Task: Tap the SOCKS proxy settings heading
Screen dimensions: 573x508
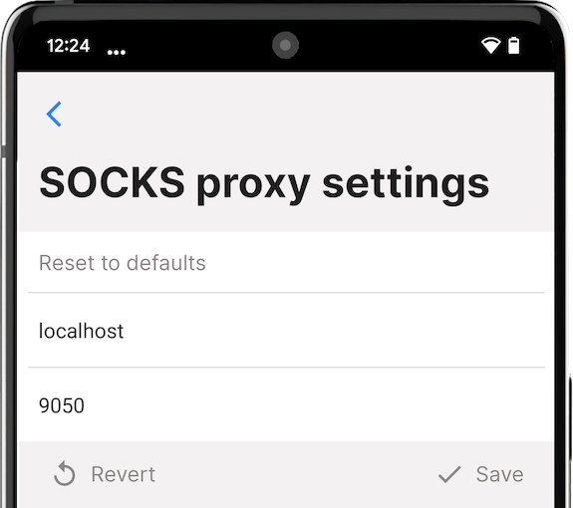Action: 264,183
